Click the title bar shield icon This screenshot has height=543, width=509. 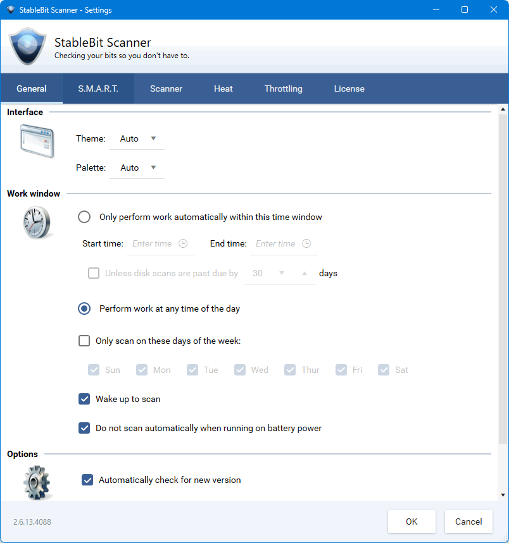tap(11, 9)
